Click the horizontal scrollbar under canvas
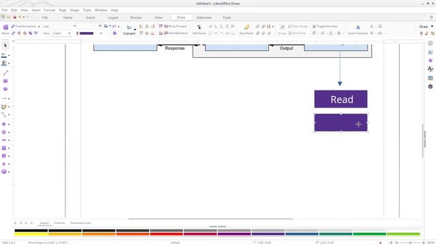This screenshot has width=436, height=245. (x=211, y=219)
